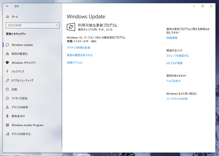Click the 設定 window title text

click(x=17, y=6)
